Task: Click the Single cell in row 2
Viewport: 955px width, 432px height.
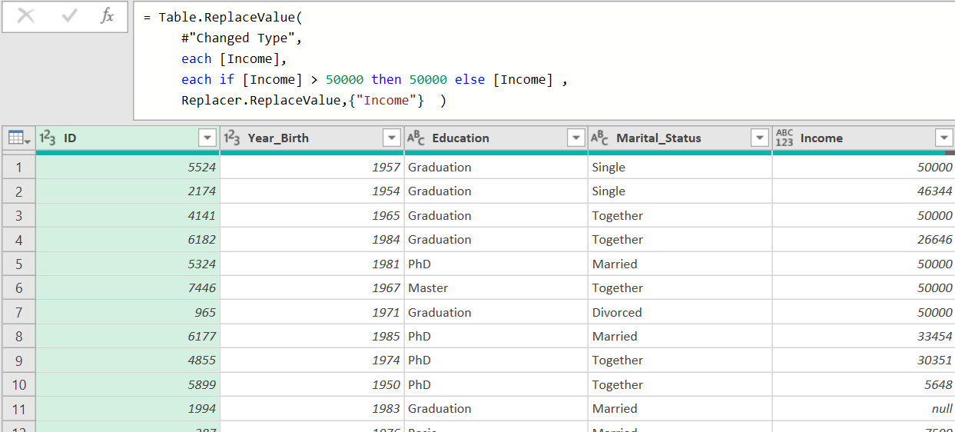Action: 680,191
